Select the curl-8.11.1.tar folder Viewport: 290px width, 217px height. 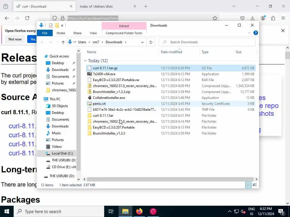103,116
